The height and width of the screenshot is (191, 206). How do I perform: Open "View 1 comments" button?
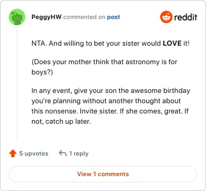tap(103, 174)
